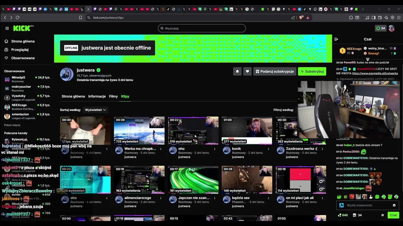Expand the pinned chat leaderboard arrow
Viewport: 403px width, 226px height.
368,59
